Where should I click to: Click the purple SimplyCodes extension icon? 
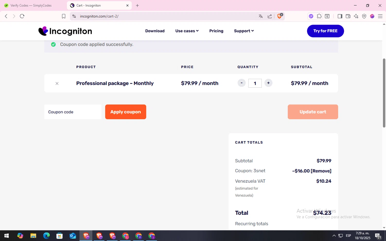point(311,16)
